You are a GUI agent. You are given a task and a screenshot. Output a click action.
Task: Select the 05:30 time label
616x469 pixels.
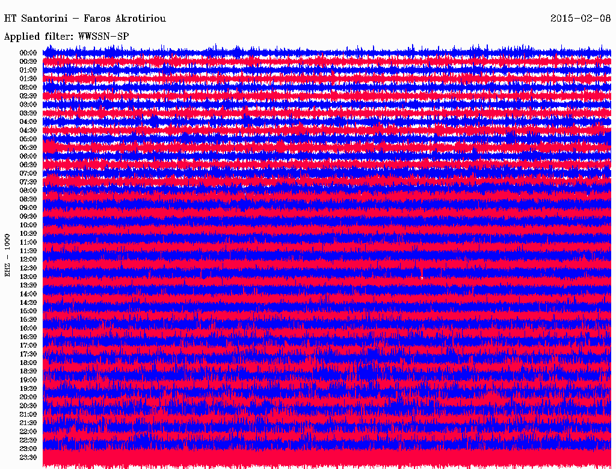pos(28,148)
